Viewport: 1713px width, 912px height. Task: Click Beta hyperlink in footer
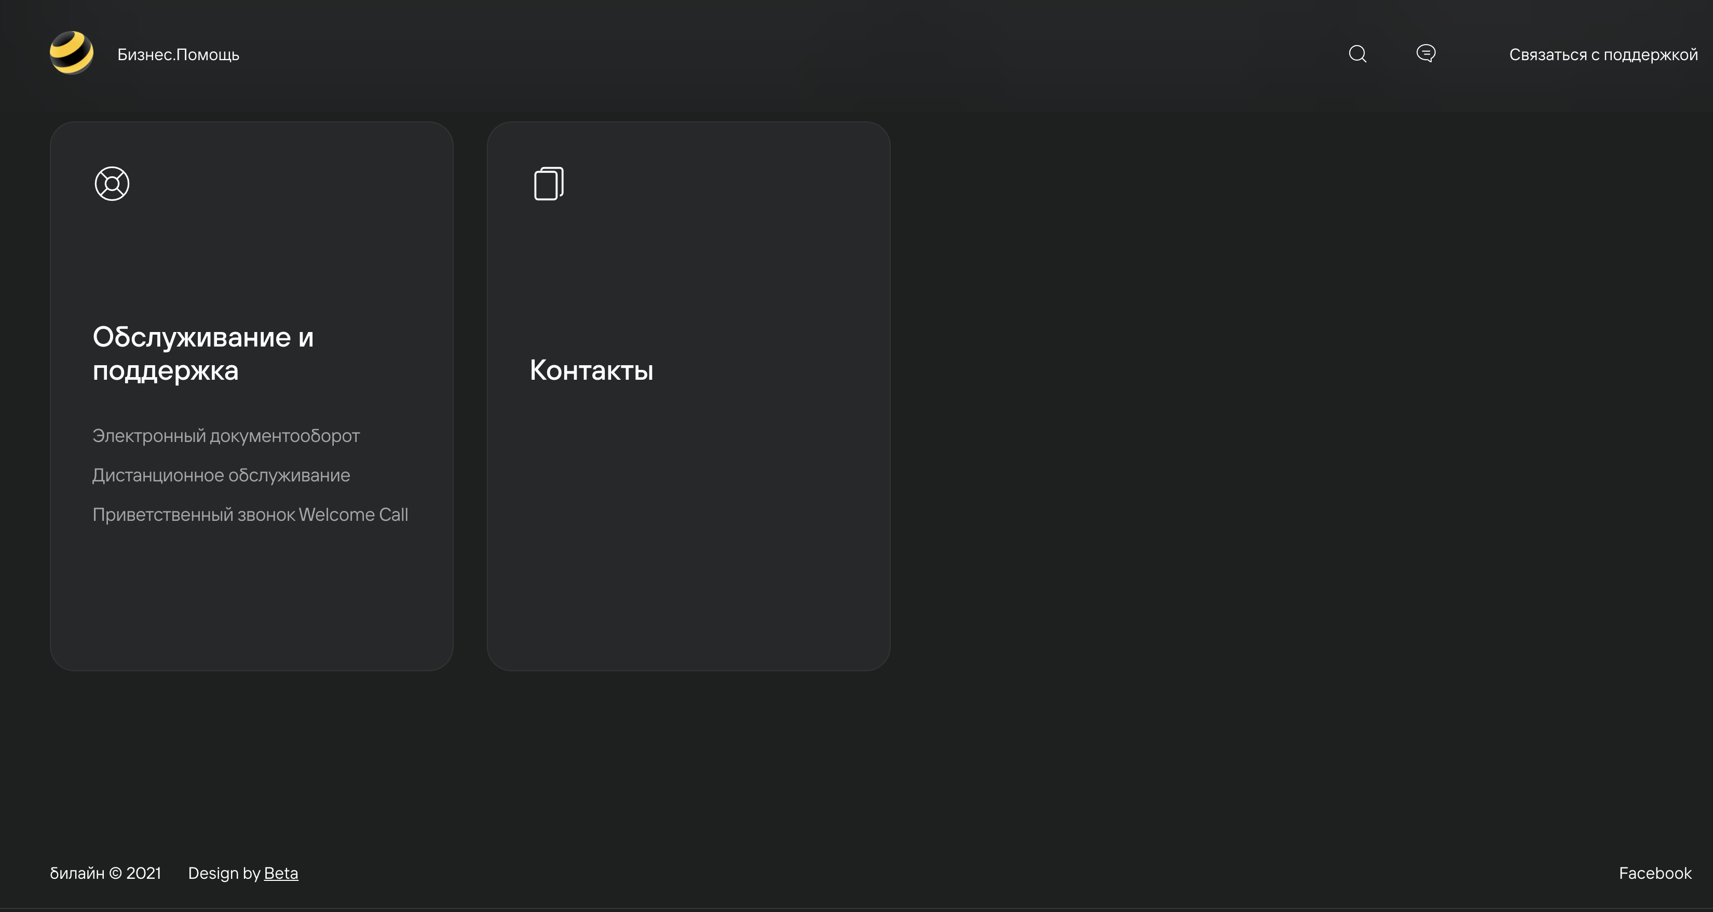(x=280, y=873)
